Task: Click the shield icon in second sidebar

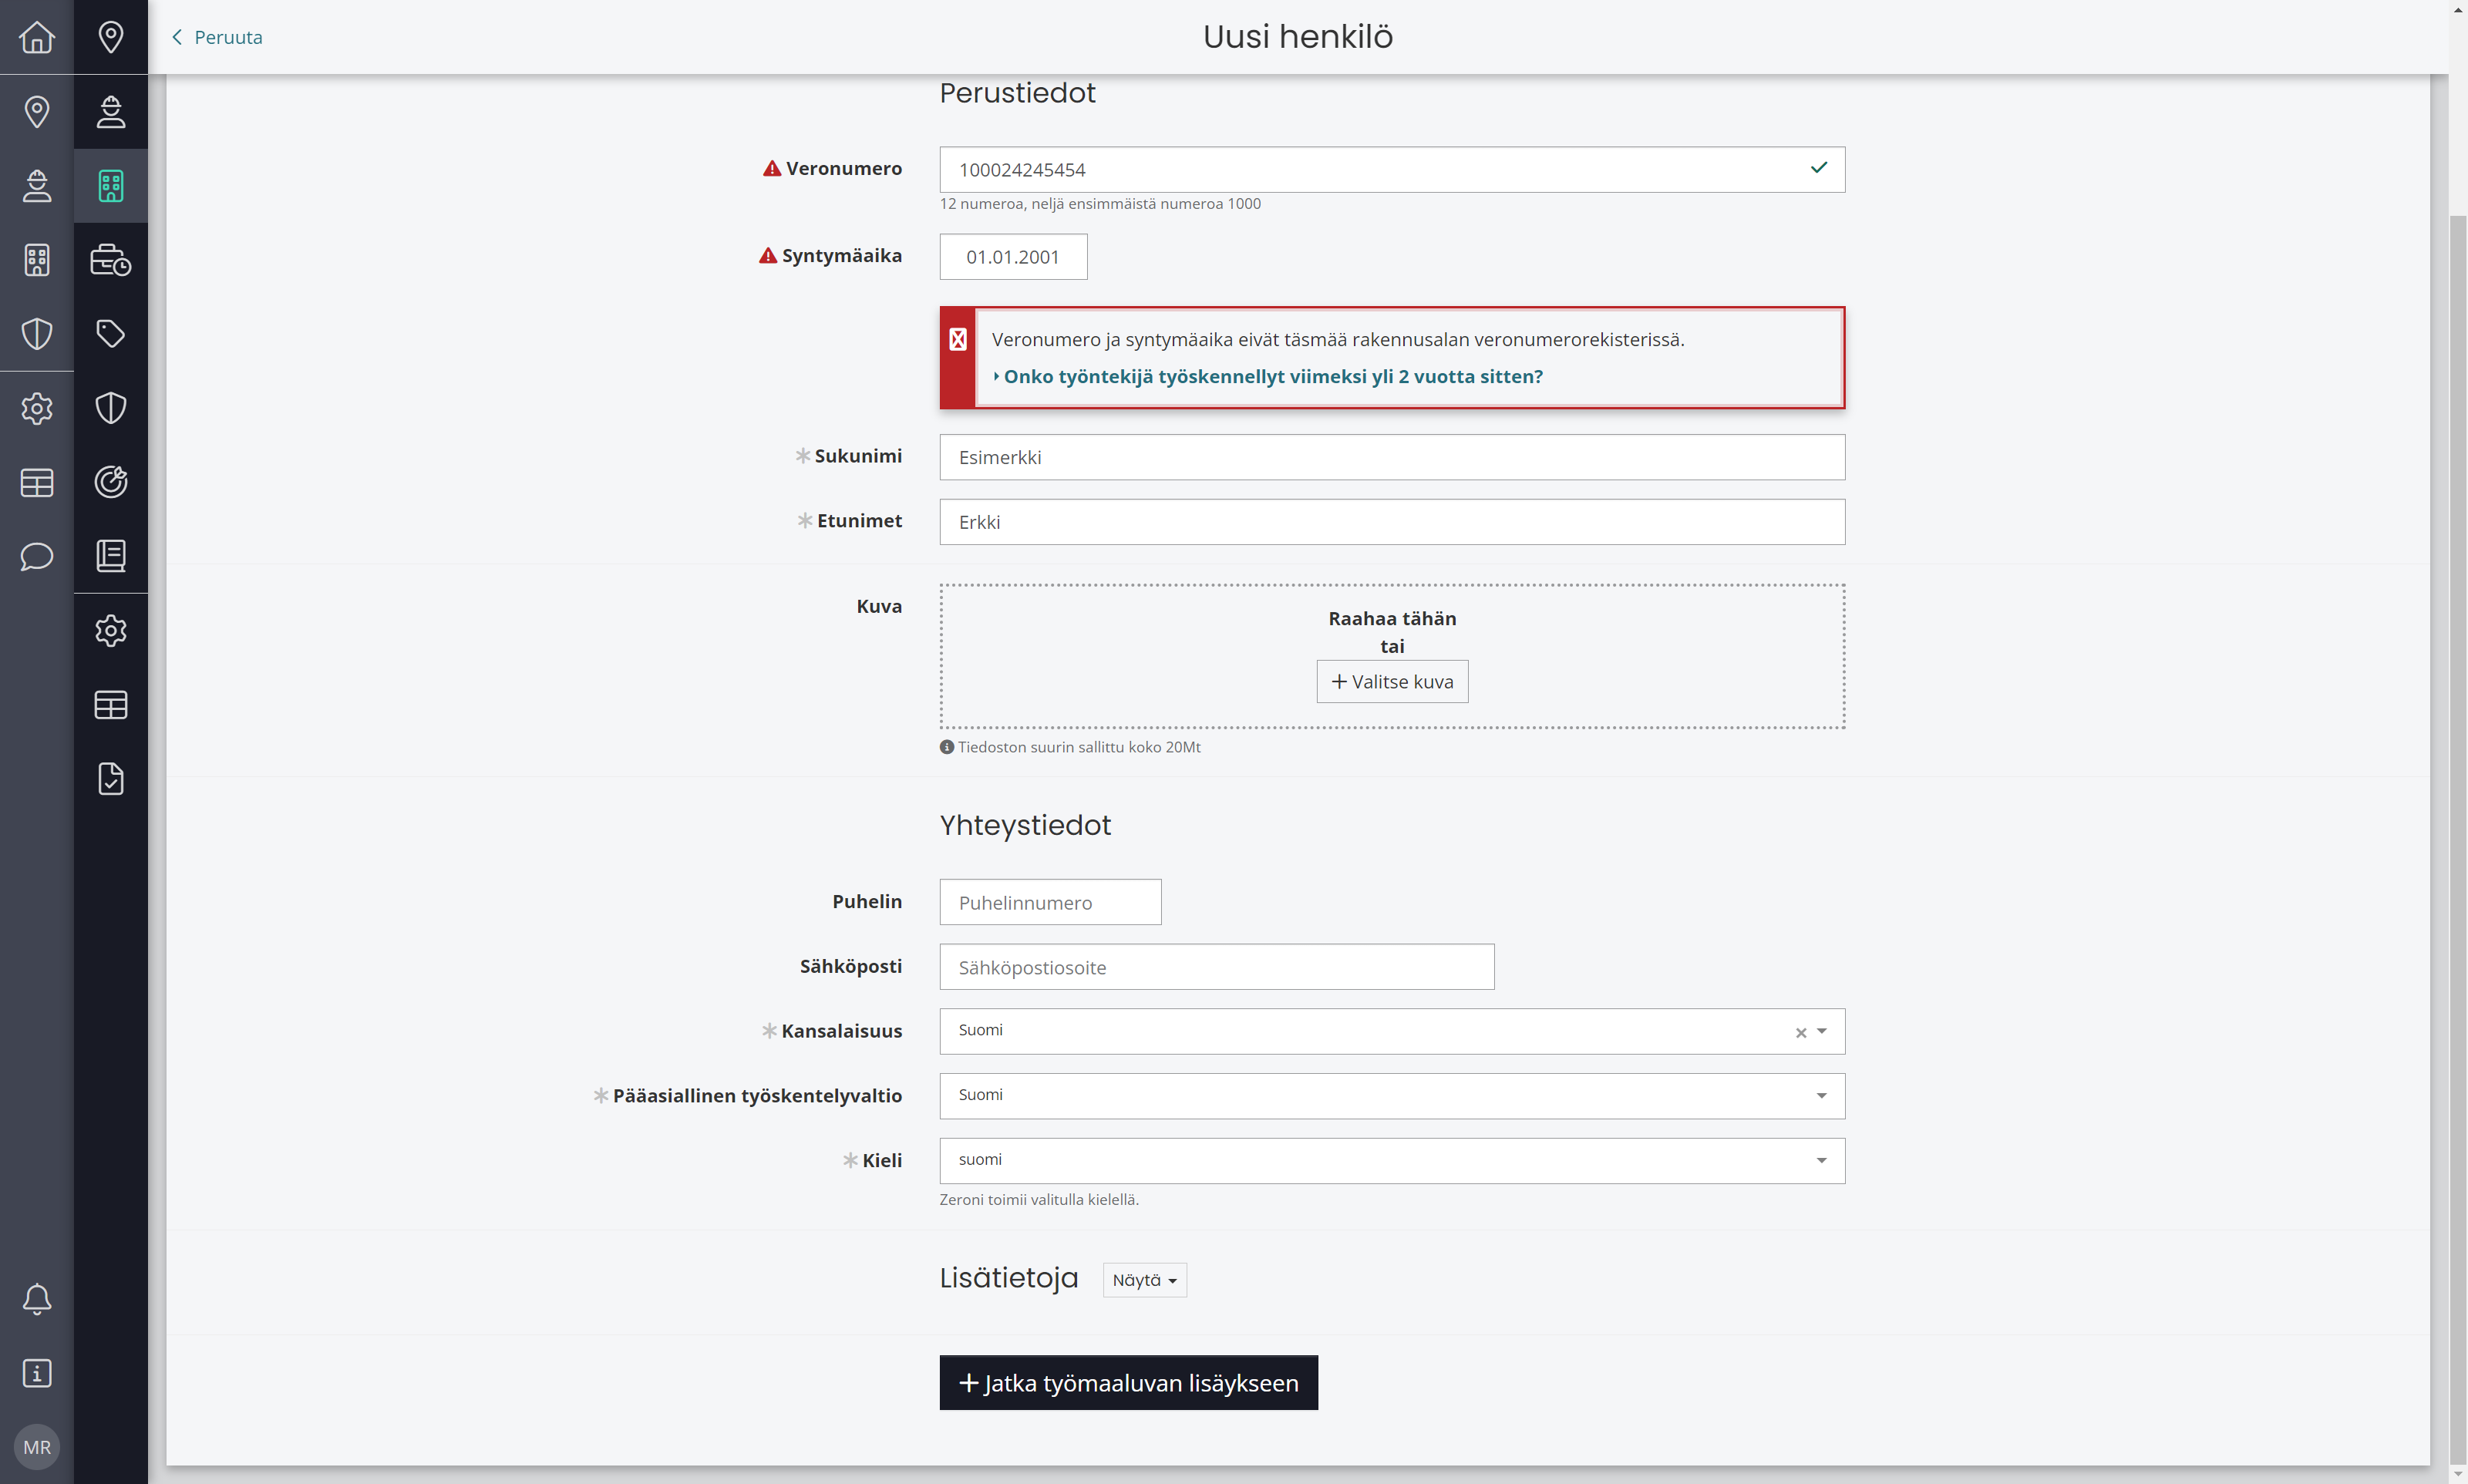Action: tap(111, 408)
